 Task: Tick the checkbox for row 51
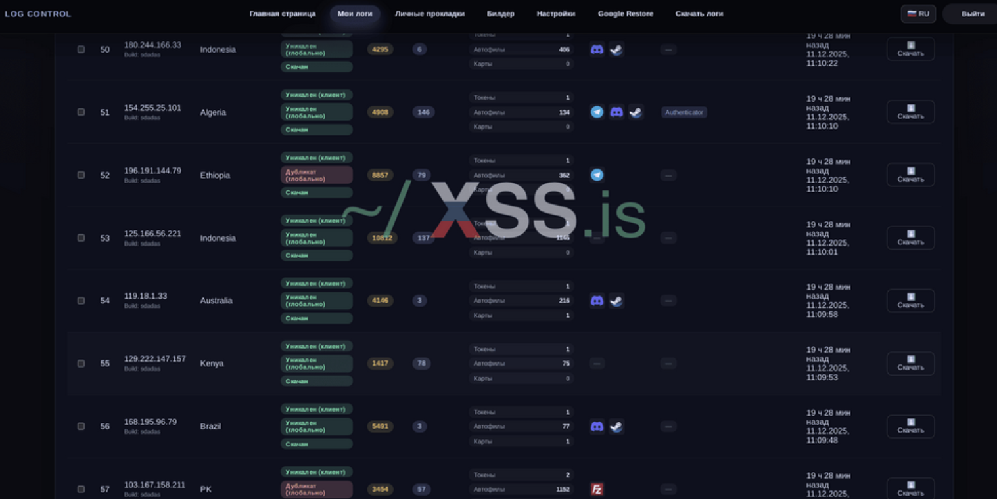click(x=81, y=112)
